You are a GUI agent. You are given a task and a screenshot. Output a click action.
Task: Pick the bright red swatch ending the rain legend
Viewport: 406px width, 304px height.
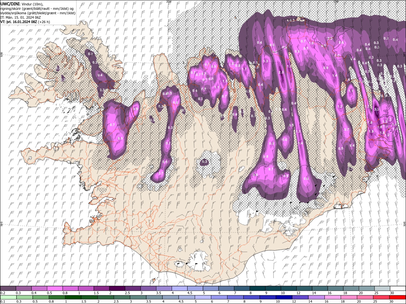tap(397, 297)
